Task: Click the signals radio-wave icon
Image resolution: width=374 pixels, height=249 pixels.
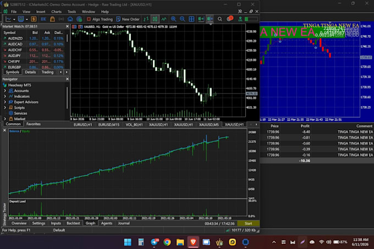Action: click(61, 19)
